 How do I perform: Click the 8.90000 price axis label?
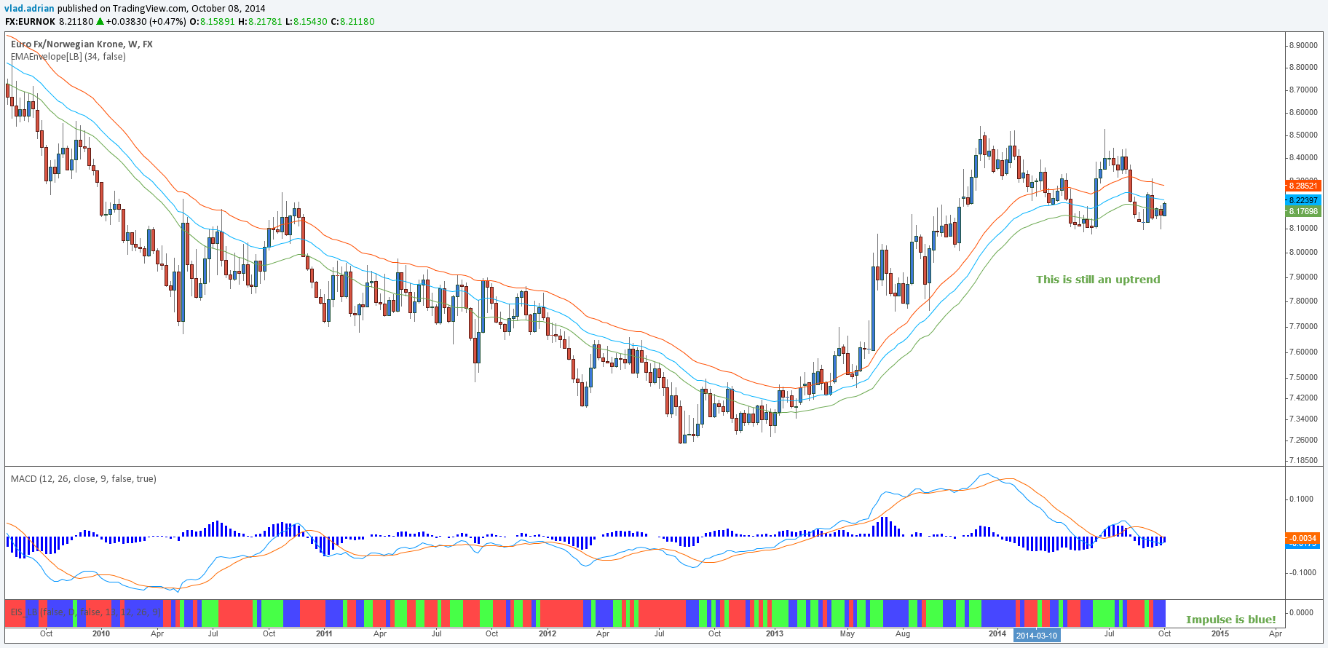pos(1303,45)
